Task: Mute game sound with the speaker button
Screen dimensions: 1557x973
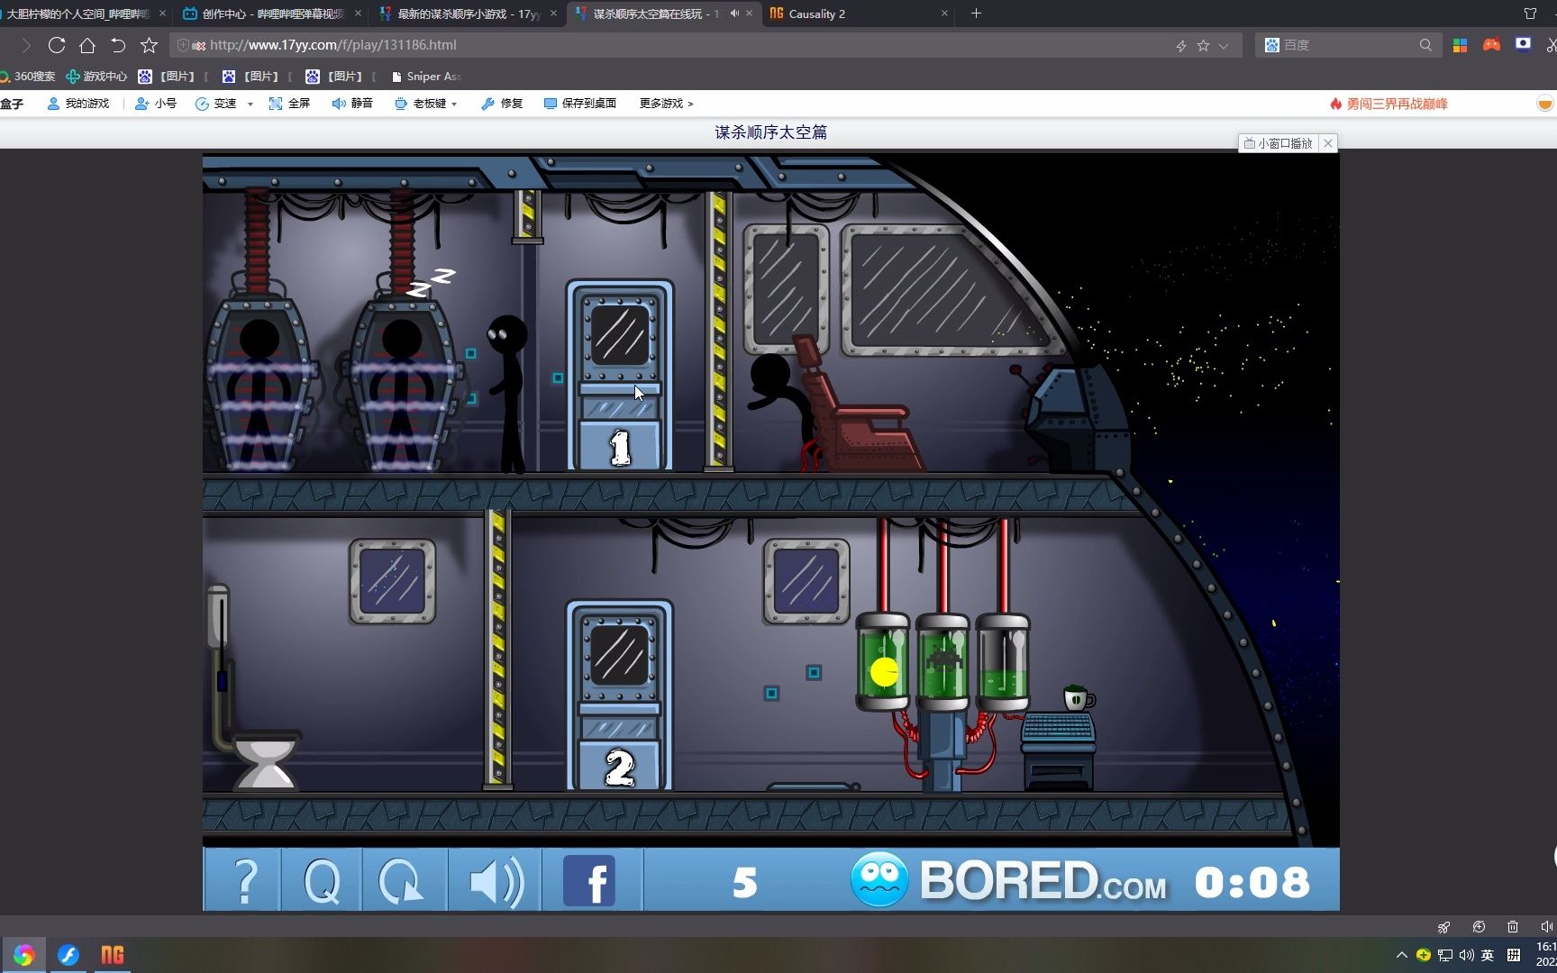Action: pos(496,880)
